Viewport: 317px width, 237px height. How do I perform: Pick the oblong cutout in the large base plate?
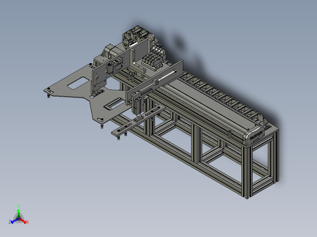click(78, 83)
